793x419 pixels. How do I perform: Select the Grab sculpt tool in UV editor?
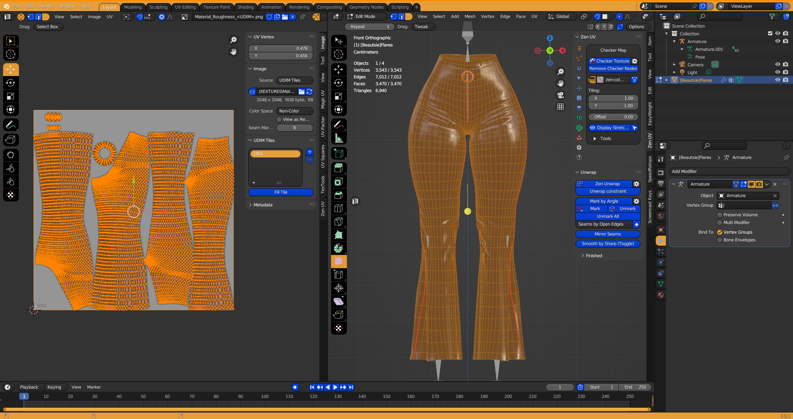(11, 155)
